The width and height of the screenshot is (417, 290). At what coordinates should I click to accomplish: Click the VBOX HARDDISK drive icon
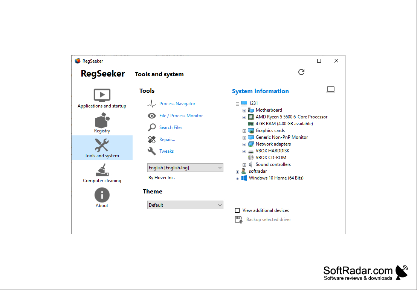251,151
